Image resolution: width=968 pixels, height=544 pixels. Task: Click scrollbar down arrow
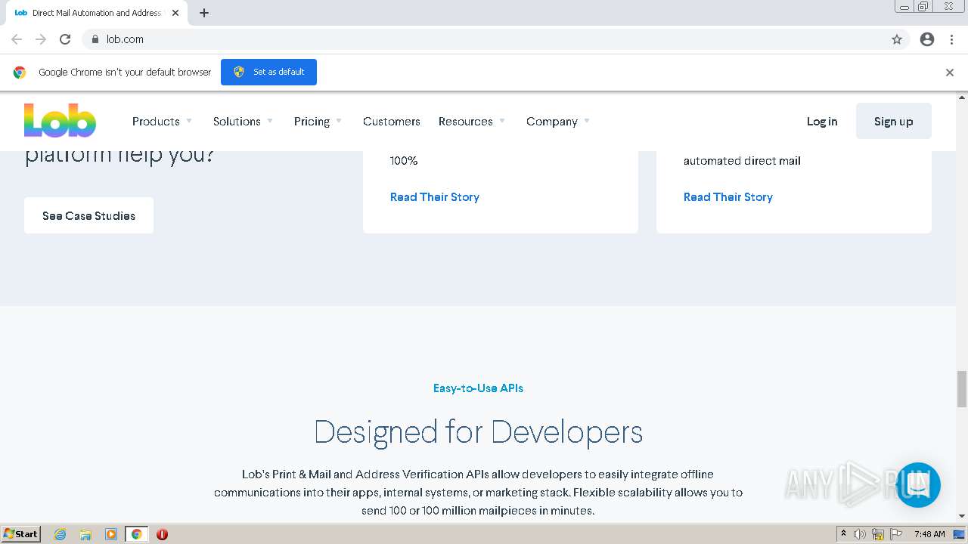click(962, 516)
